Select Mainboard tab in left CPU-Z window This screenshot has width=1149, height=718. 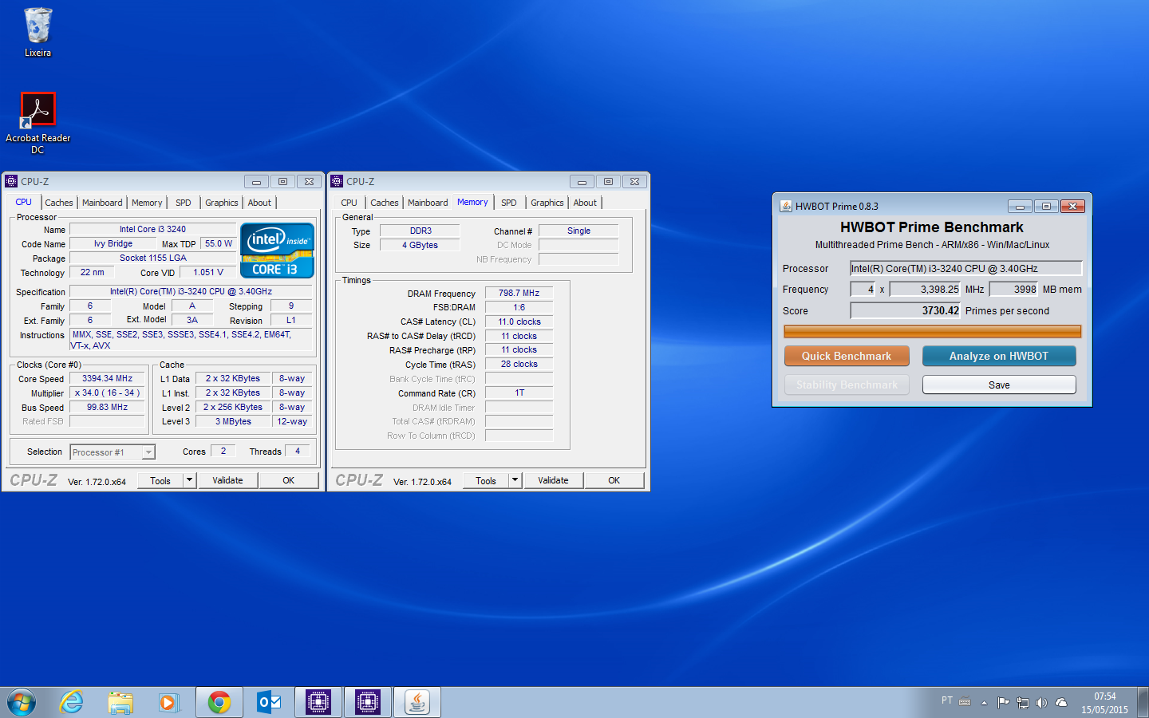[102, 203]
